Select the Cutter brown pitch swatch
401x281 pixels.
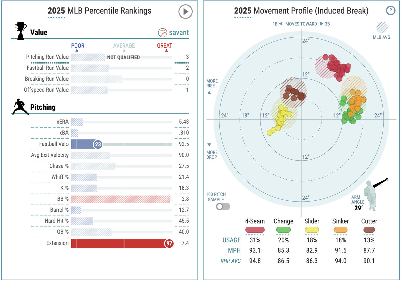369,230
